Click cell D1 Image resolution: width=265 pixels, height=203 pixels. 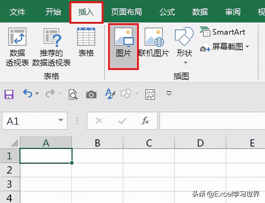tap(200, 156)
